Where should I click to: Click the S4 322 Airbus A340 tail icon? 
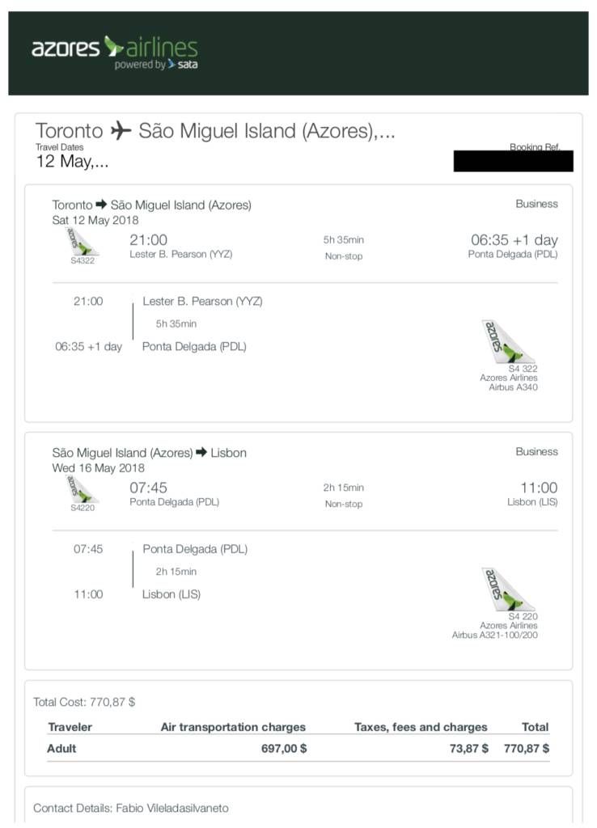click(x=507, y=341)
